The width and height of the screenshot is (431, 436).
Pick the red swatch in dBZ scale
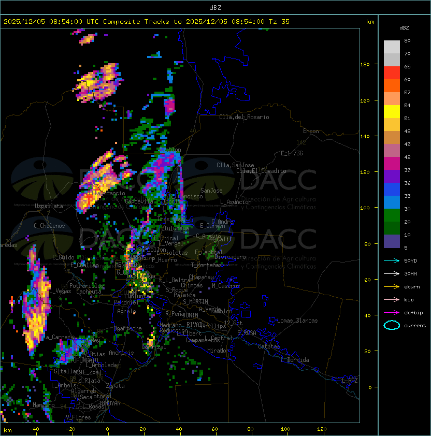pyautogui.click(x=392, y=73)
